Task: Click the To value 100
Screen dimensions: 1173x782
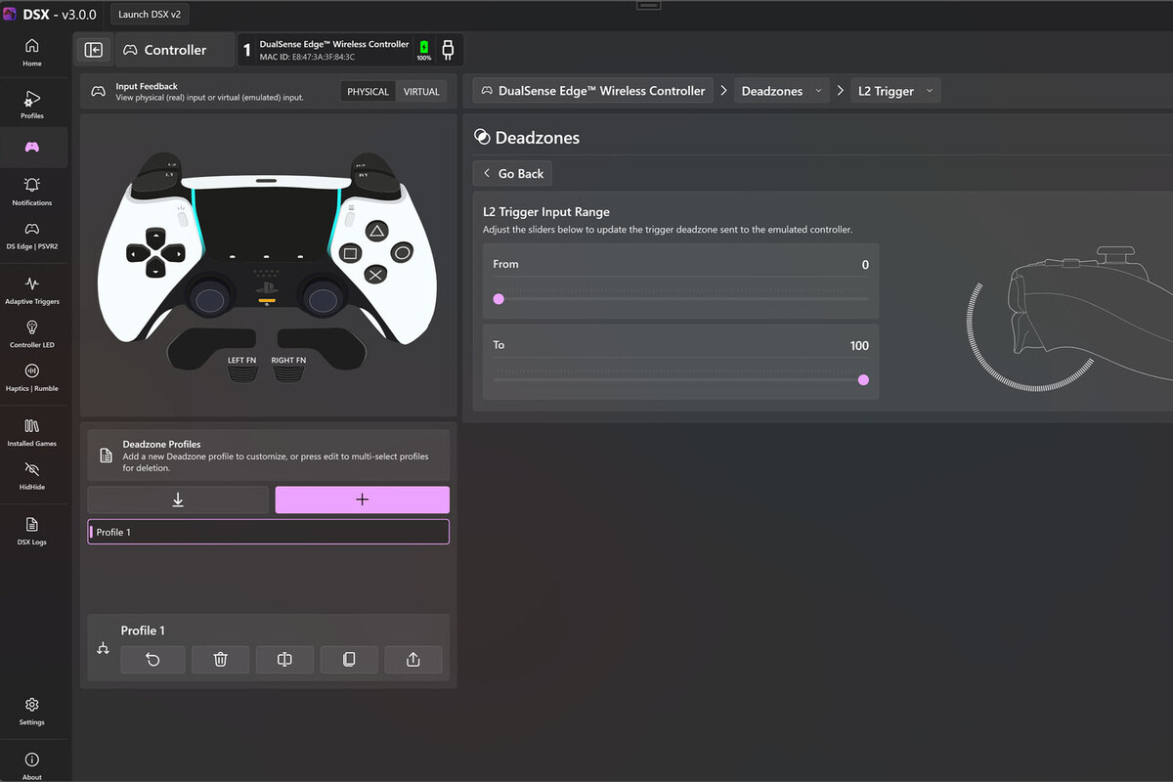Action: 859,346
